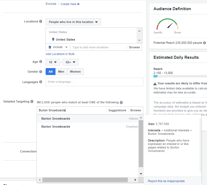Screen dimensions: 207x185
Task: Click the Detailed Targeting info icon
Action: point(32,101)
